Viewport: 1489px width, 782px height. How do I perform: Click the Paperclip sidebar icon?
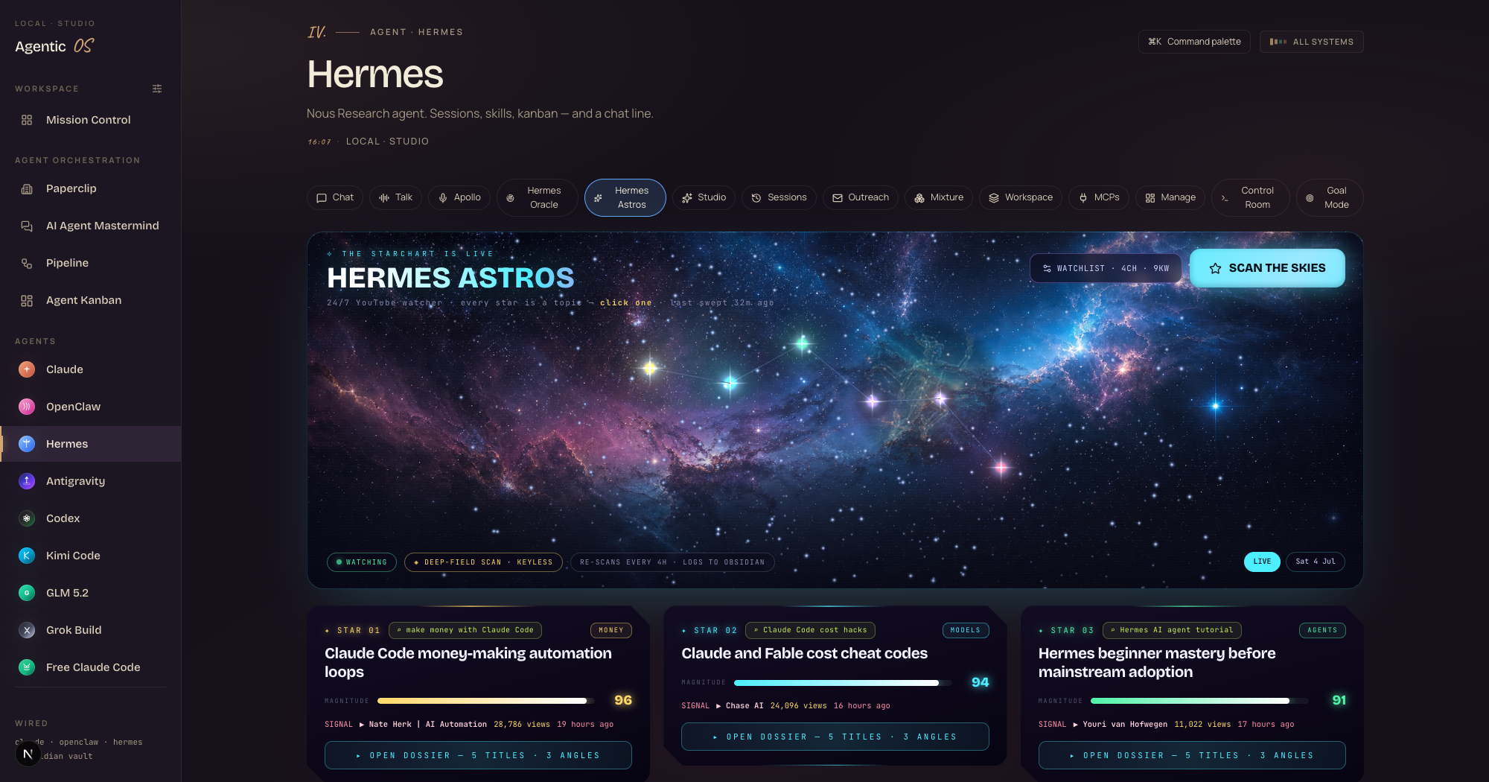click(27, 188)
